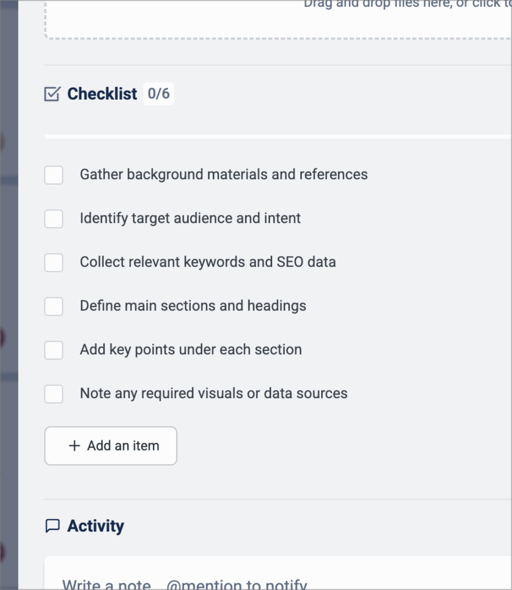Complete "Note any required visuals or data sources"
Image resolution: width=512 pixels, height=590 pixels.
[53, 394]
